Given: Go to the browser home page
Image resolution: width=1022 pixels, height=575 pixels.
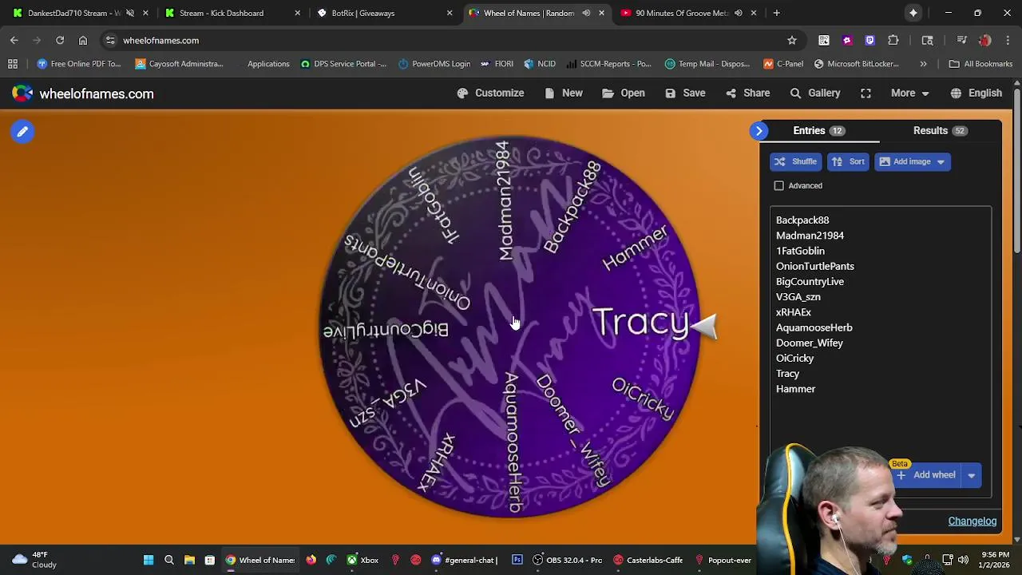Looking at the screenshot, I should pos(83,41).
